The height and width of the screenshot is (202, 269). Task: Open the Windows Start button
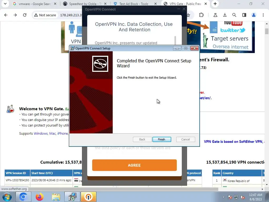click(7, 197)
